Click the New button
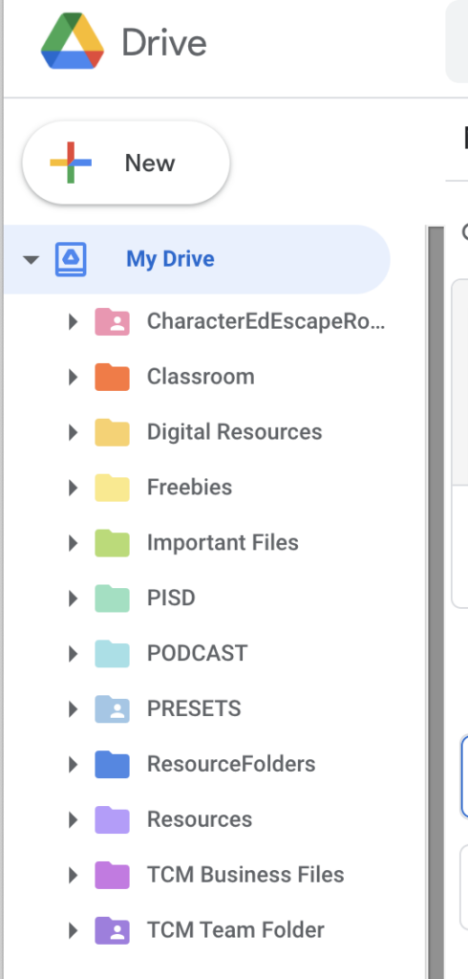 click(126, 163)
